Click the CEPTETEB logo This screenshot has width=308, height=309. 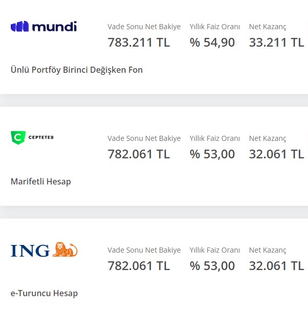pos(32,137)
